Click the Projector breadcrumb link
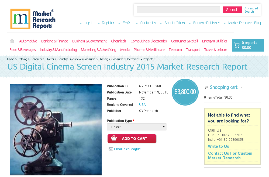This screenshot has width=269, height=177. [x=149, y=59]
